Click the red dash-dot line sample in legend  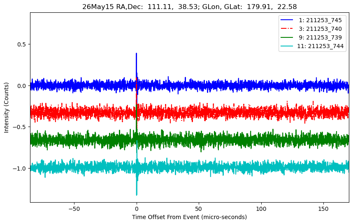pyautogui.click(x=287, y=28)
